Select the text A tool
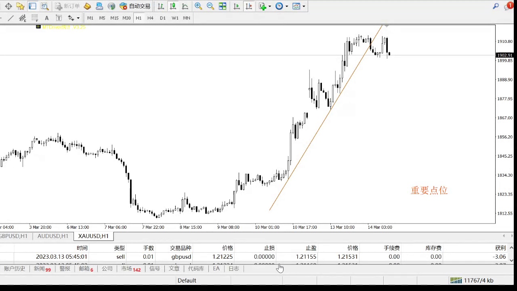 (x=47, y=18)
